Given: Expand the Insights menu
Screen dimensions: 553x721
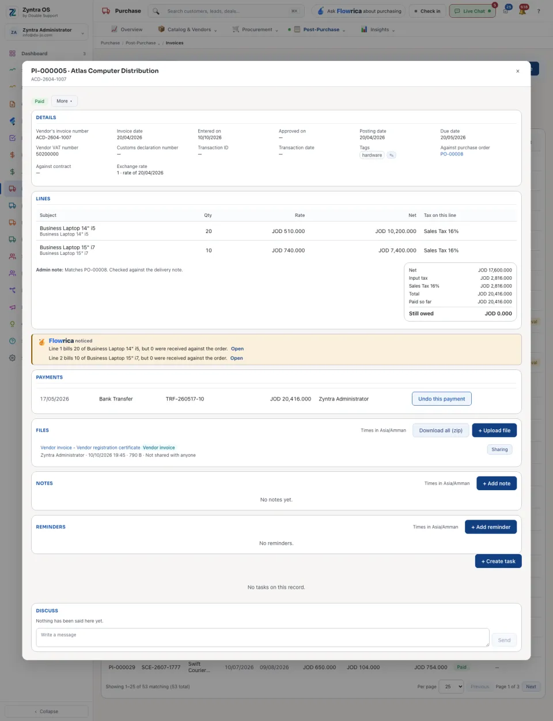Looking at the screenshot, I should tap(378, 29).
